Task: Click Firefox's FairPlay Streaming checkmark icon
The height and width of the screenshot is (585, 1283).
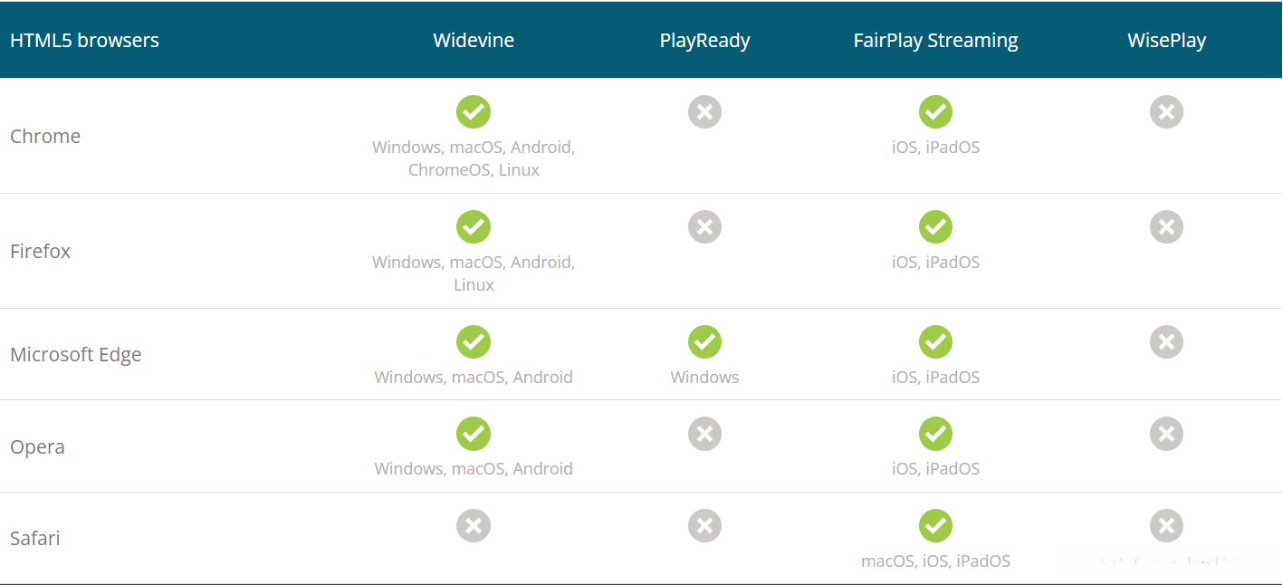Action: coord(935,227)
